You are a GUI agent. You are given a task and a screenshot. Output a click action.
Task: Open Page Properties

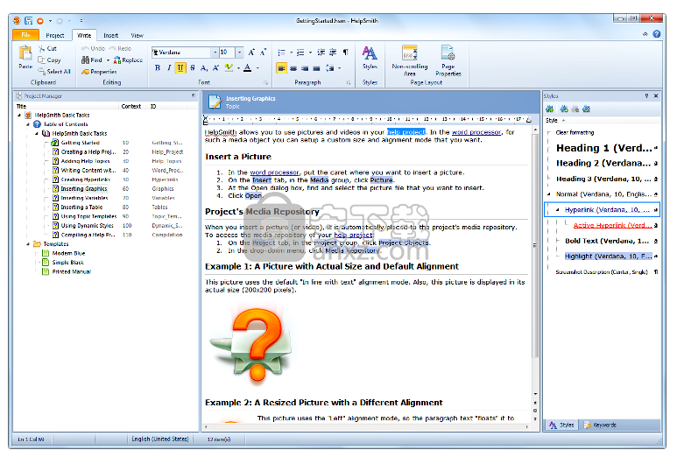[x=448, y=61]
